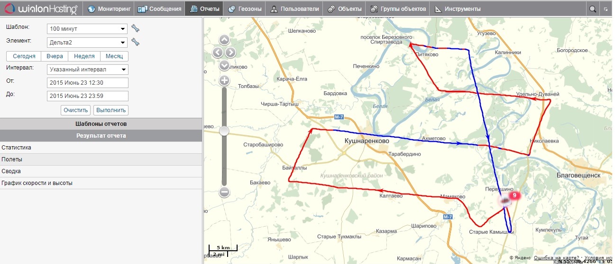Expand the Элемент dropdown with Дельта2

coord(88,43)
